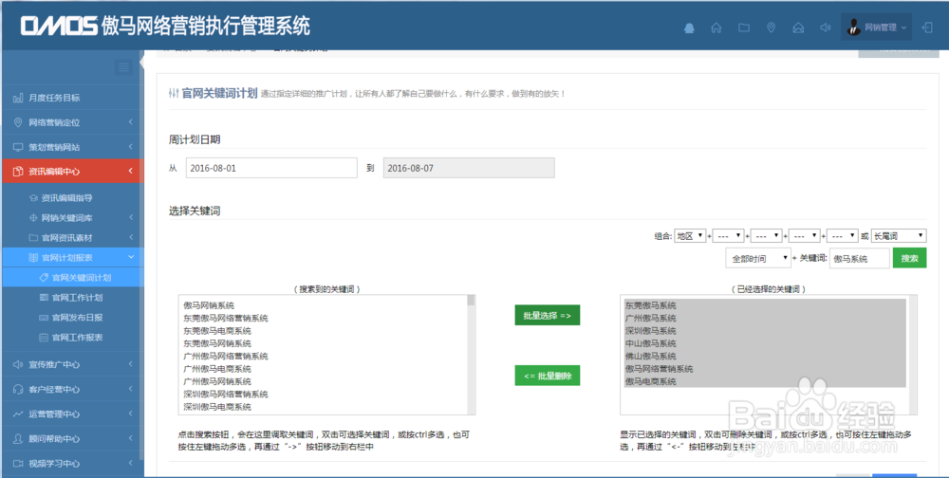Expand the 顾问帮助中心 menu chevron
The image size is (949, 478).
coord(130,439)
